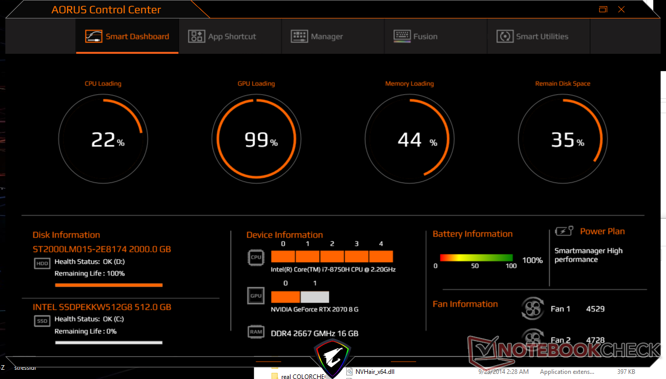Open the Manager tab
666x379 pixels.
pyautogui.click(x=333, y=36)
